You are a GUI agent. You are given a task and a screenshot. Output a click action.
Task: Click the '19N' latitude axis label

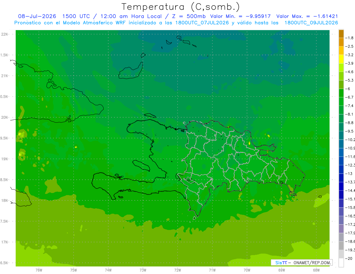pos(5,159)
